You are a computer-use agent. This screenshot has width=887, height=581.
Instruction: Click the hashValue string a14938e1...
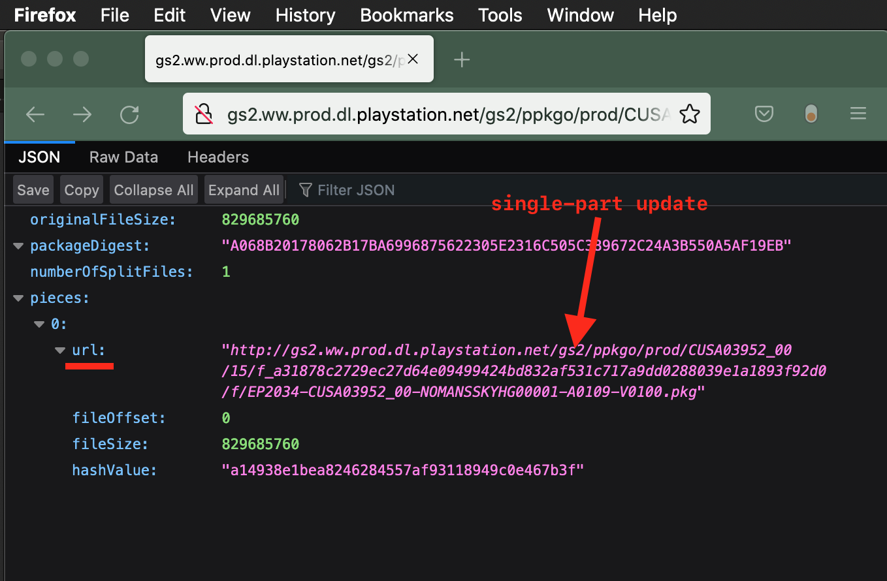402,470
